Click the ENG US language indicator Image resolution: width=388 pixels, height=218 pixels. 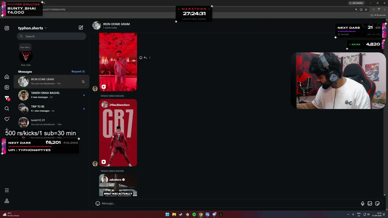point(359,215)
